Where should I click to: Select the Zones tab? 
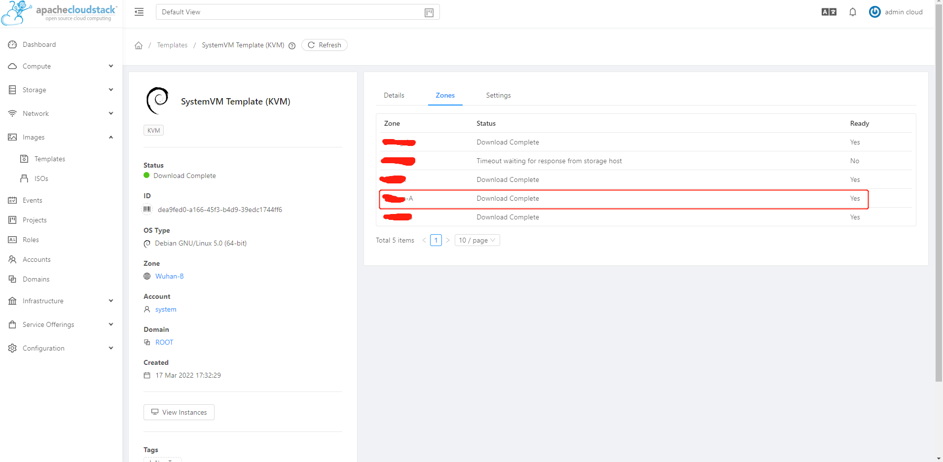(445, 95)
